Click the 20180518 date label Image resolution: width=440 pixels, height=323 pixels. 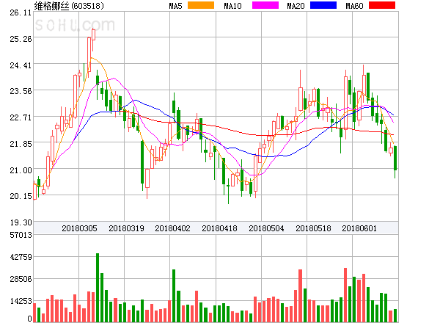click(313, 228)
